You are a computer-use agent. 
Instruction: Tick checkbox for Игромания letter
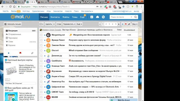point(41,71)
